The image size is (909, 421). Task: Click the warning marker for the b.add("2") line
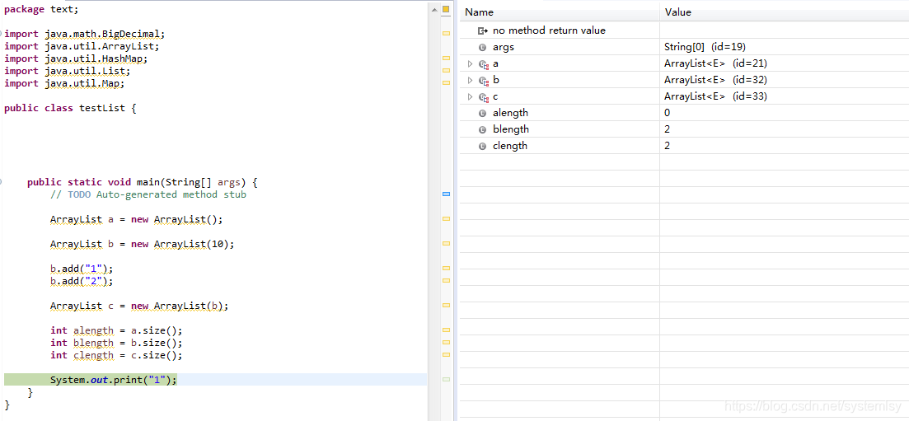pyautogui.click(x=447, y=280)
